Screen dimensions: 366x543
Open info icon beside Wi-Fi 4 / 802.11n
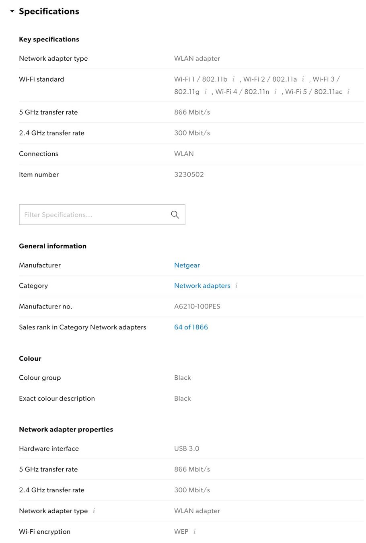click(x=275, y=92)
